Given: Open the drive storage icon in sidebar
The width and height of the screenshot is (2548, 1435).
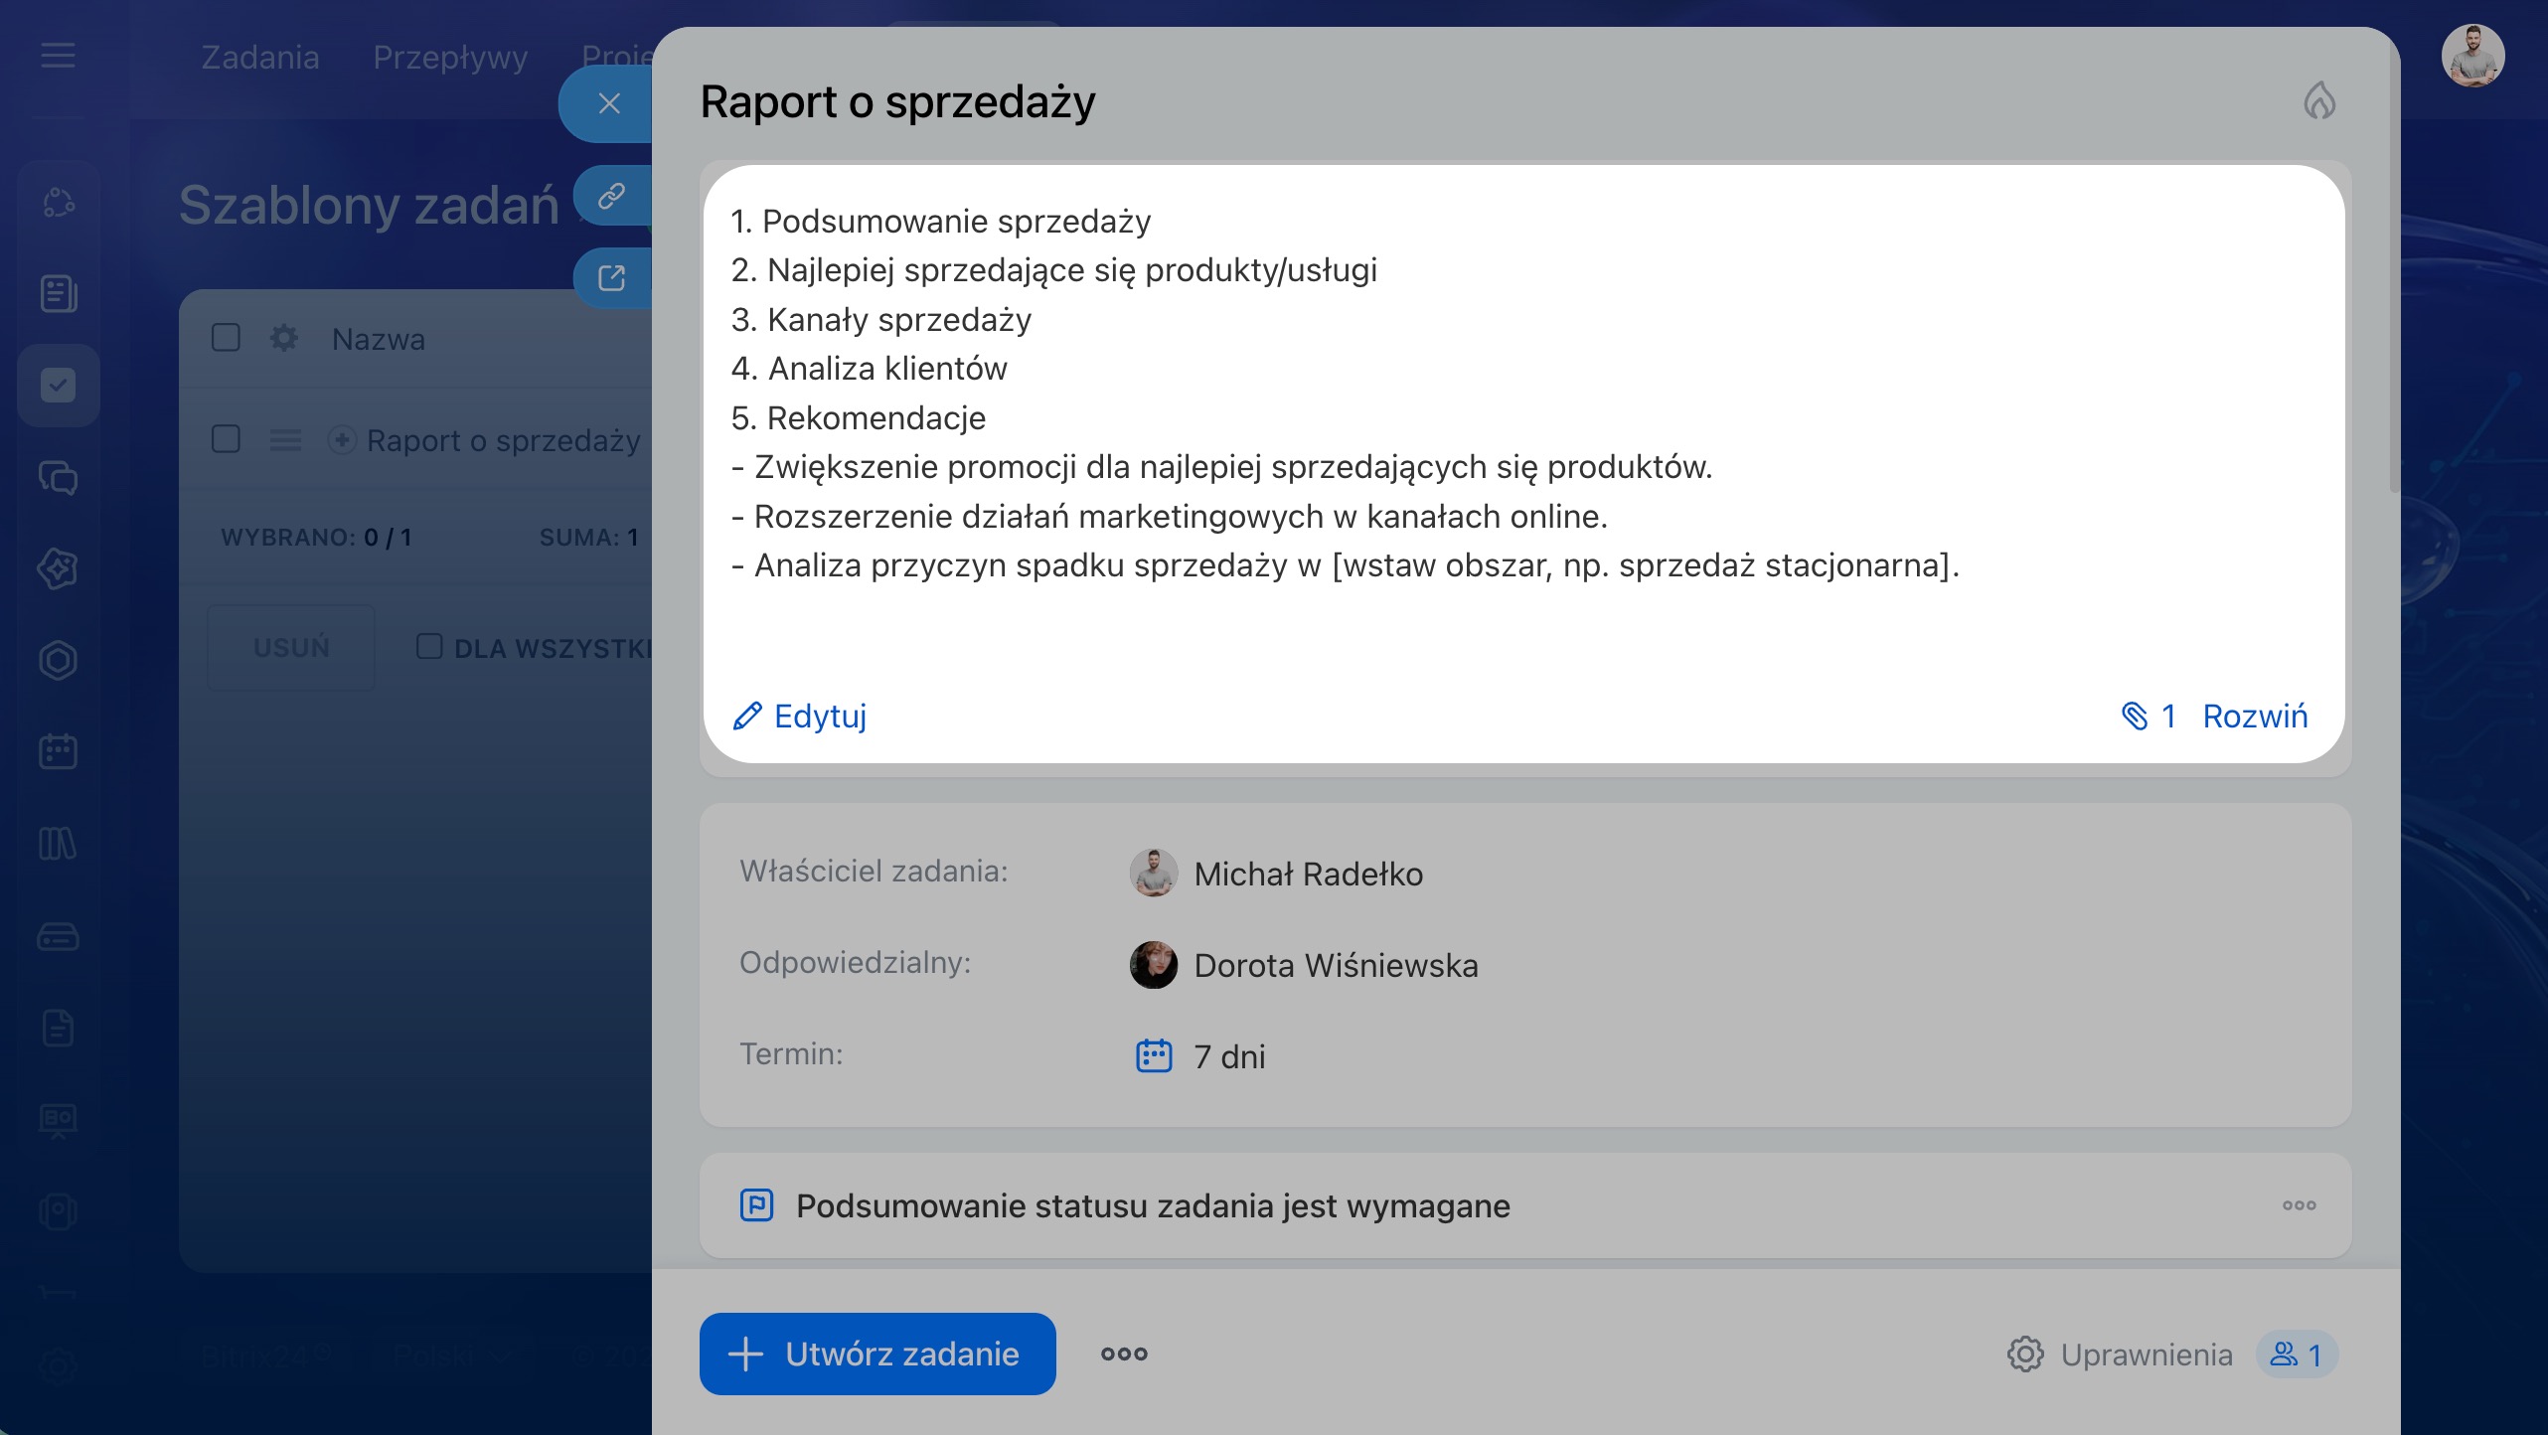Looking at the screenshot, I should coord(58,936).
